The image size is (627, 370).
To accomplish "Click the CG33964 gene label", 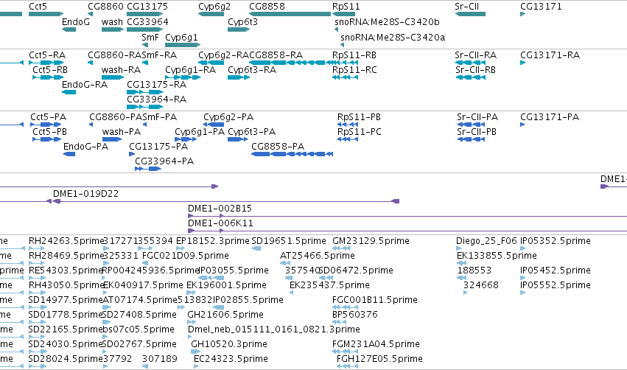I will coord(147,22).
